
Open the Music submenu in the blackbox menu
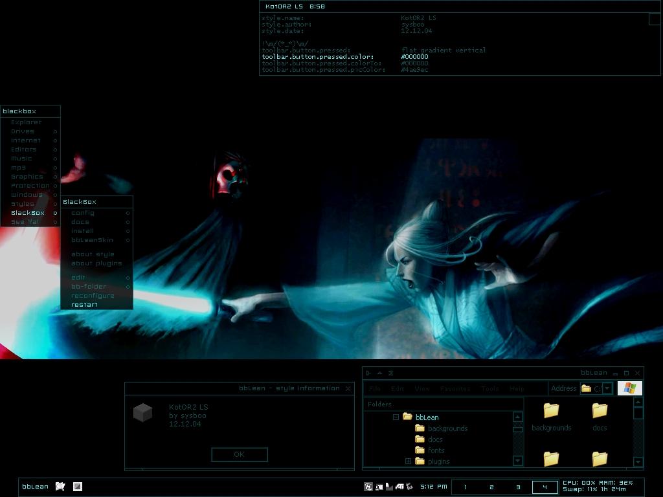click(30, 159)
